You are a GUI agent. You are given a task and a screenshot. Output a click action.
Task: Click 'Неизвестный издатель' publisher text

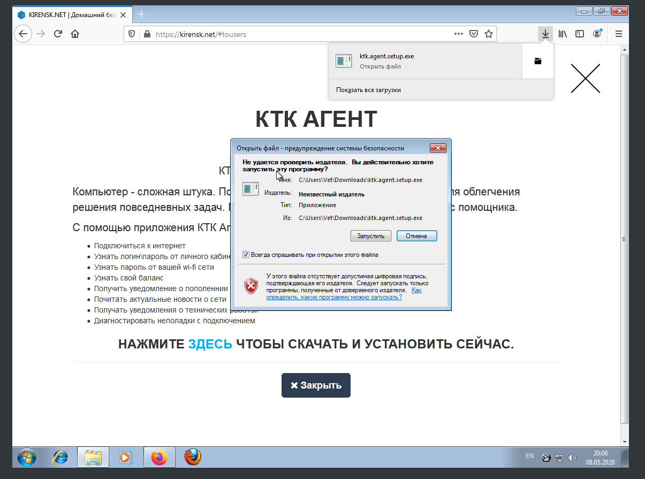click(331, 194)
